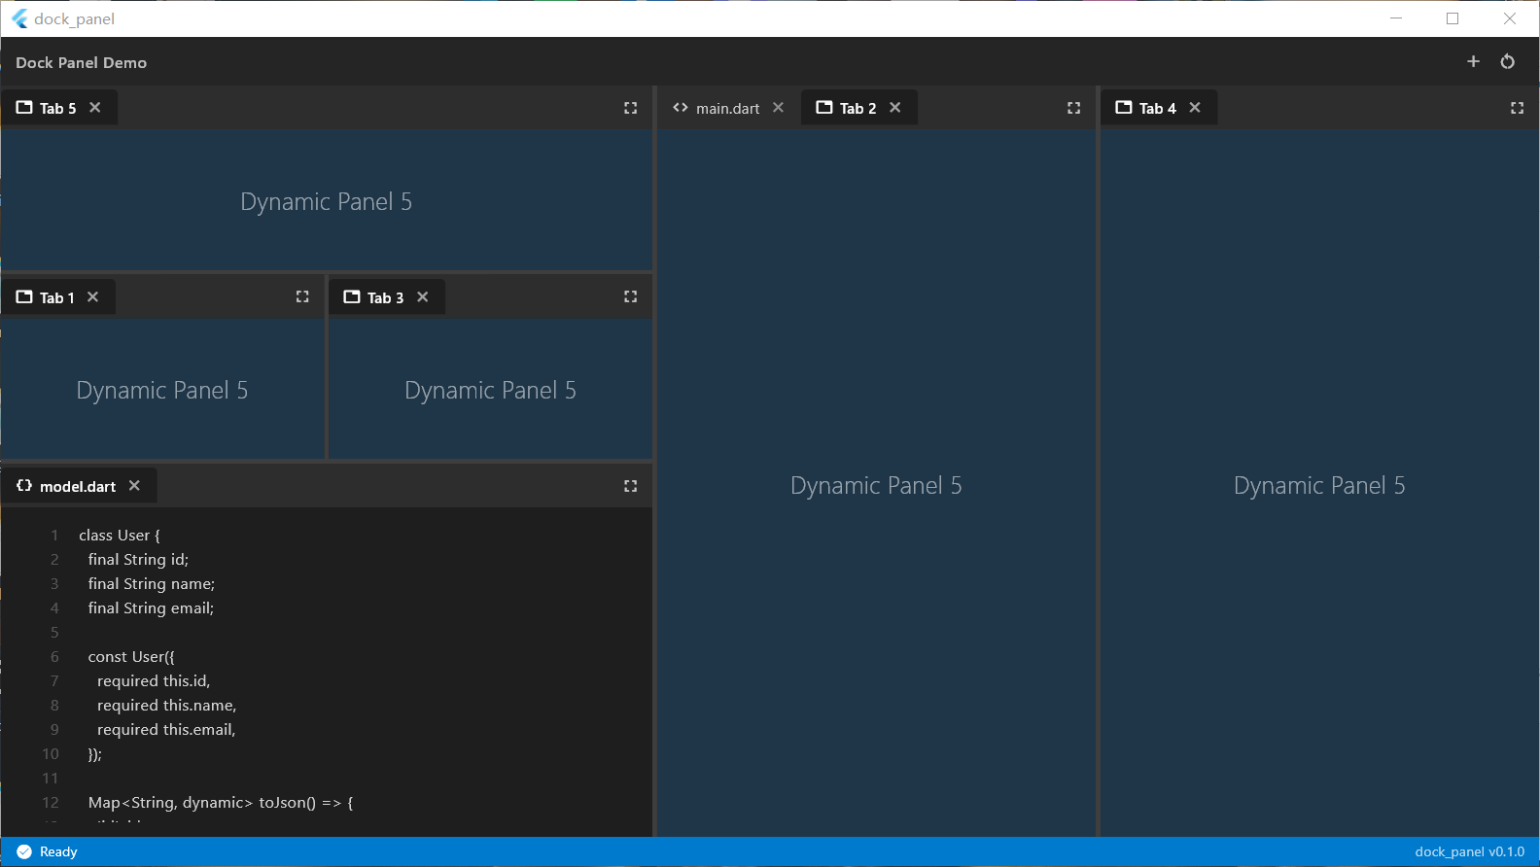Click the 'final String name;' line

(x=152, y=584)
